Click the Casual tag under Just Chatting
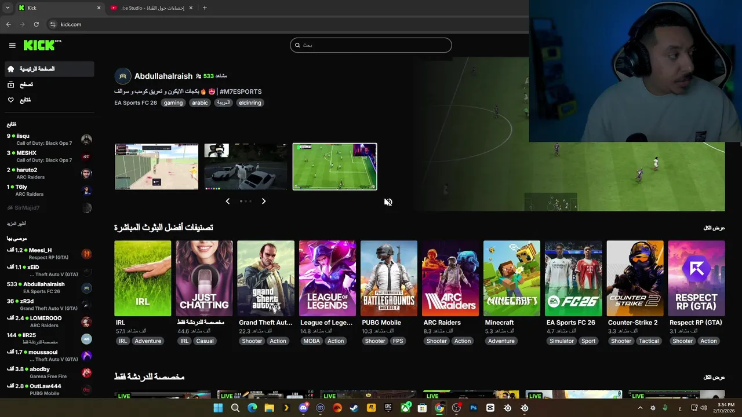 (x=205, y=341)
